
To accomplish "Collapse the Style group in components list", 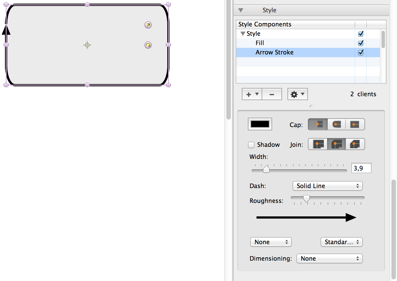I will click(x=243, y=34).
